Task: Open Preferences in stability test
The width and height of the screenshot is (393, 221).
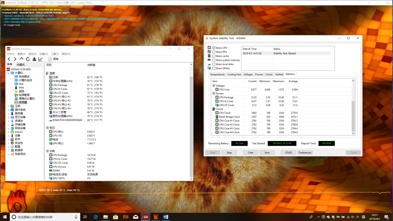Action: (305, 153)
